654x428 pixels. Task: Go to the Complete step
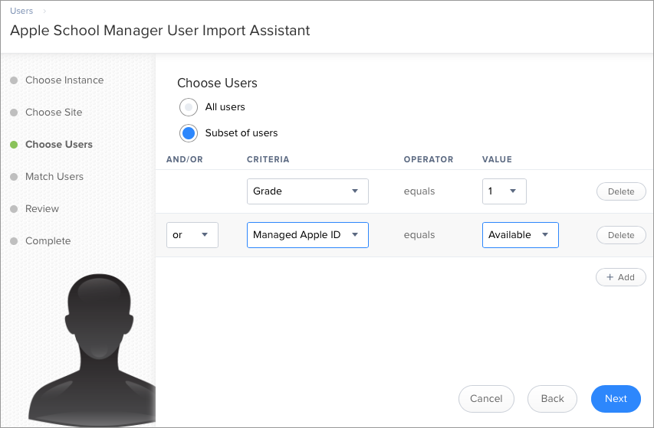[x=48, y=241]
